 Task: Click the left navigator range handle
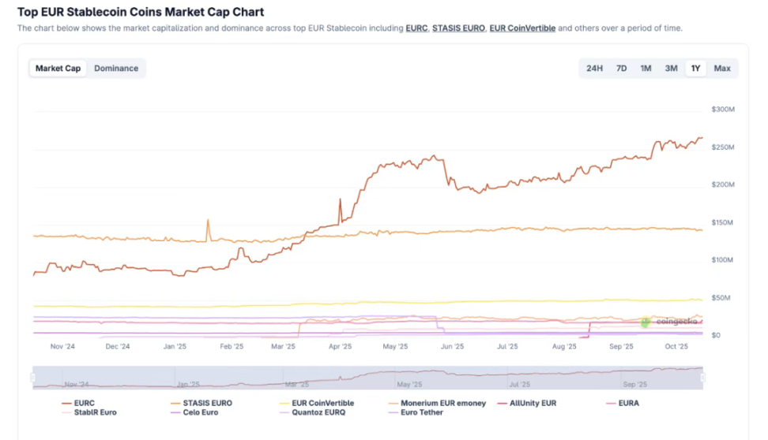click(x=33, y=378)
